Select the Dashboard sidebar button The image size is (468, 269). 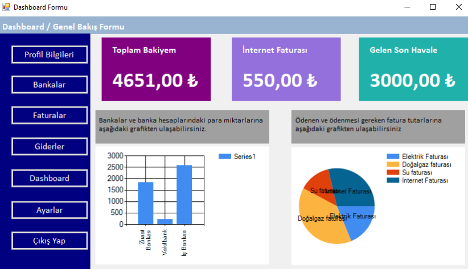50,179
